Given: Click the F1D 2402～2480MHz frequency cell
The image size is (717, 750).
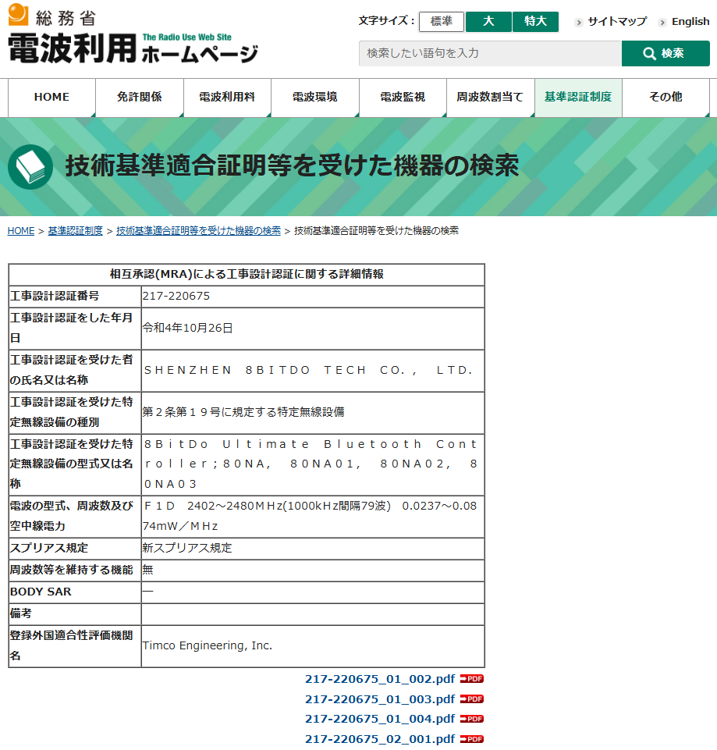Looking at the screenshot, I should [313, 517].
